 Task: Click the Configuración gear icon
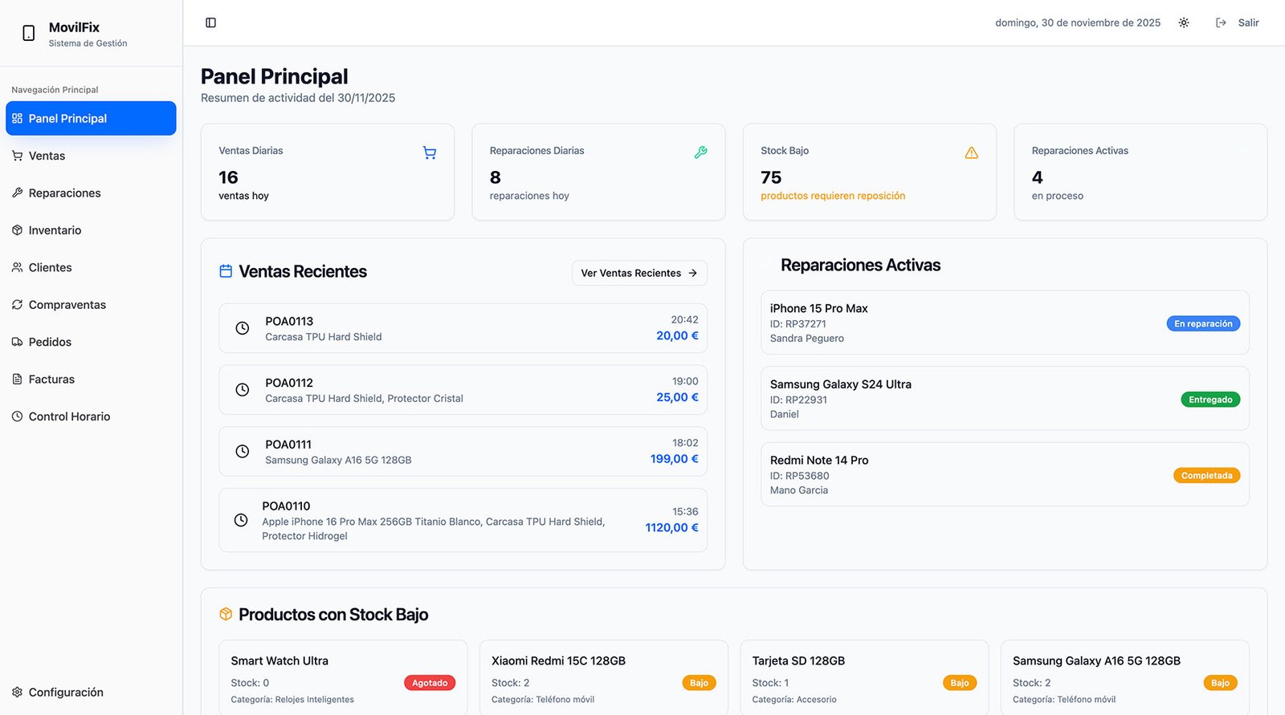pyautogui.click(x=17, y=692)
